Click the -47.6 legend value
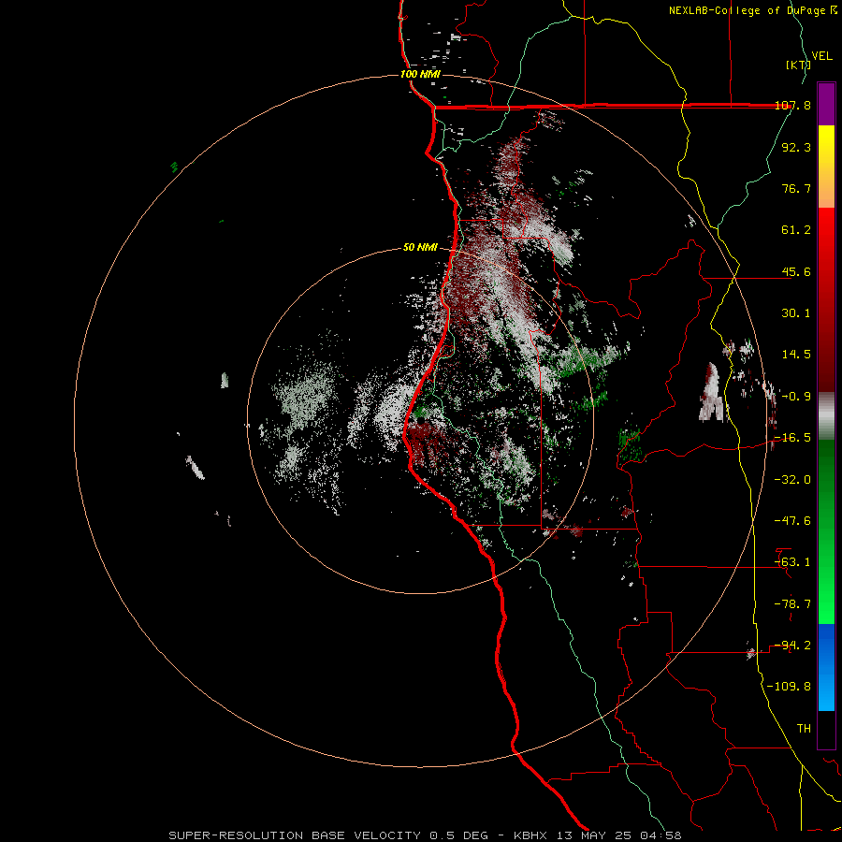Viewport: 842px width, 842px height. [792, 521]
